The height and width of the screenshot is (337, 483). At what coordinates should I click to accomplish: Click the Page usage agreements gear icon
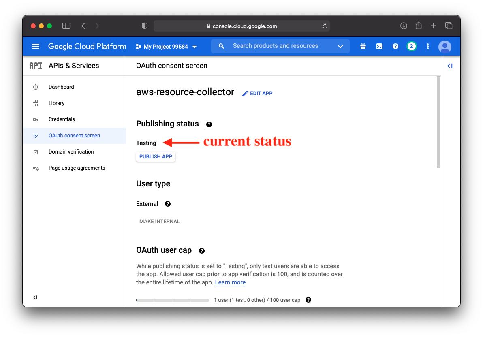(36, 168)
